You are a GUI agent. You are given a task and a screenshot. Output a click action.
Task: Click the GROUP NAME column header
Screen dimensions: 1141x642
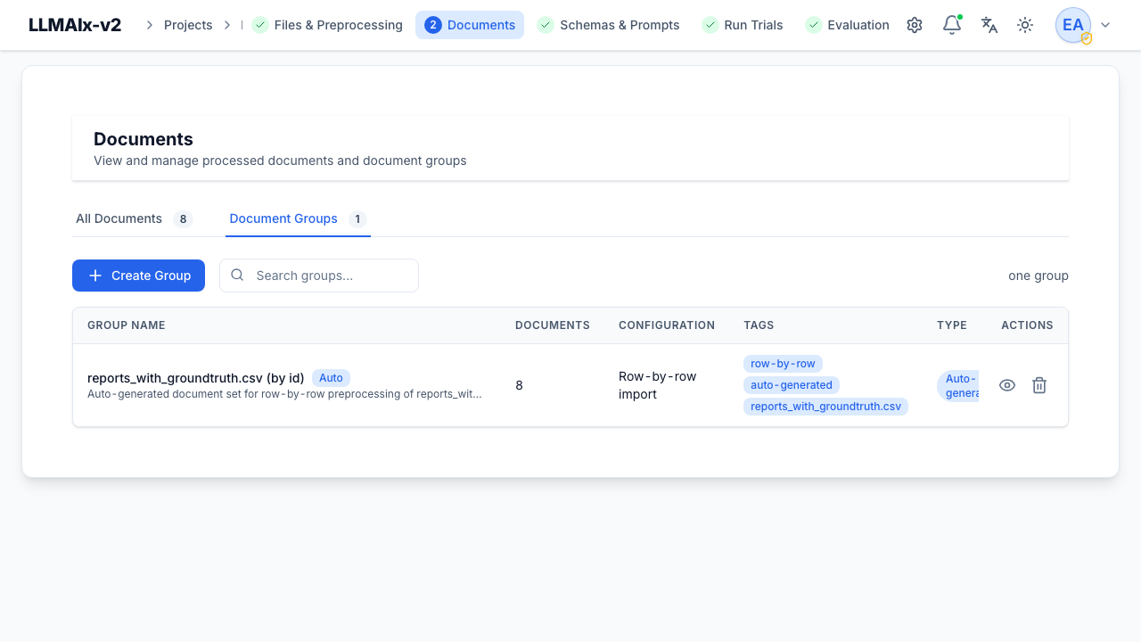pyautogui.click(x=127, y=325)
